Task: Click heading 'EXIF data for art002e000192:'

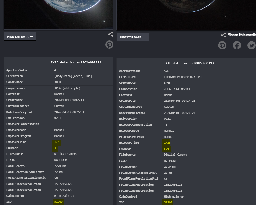Action: [x=77, y=62]
